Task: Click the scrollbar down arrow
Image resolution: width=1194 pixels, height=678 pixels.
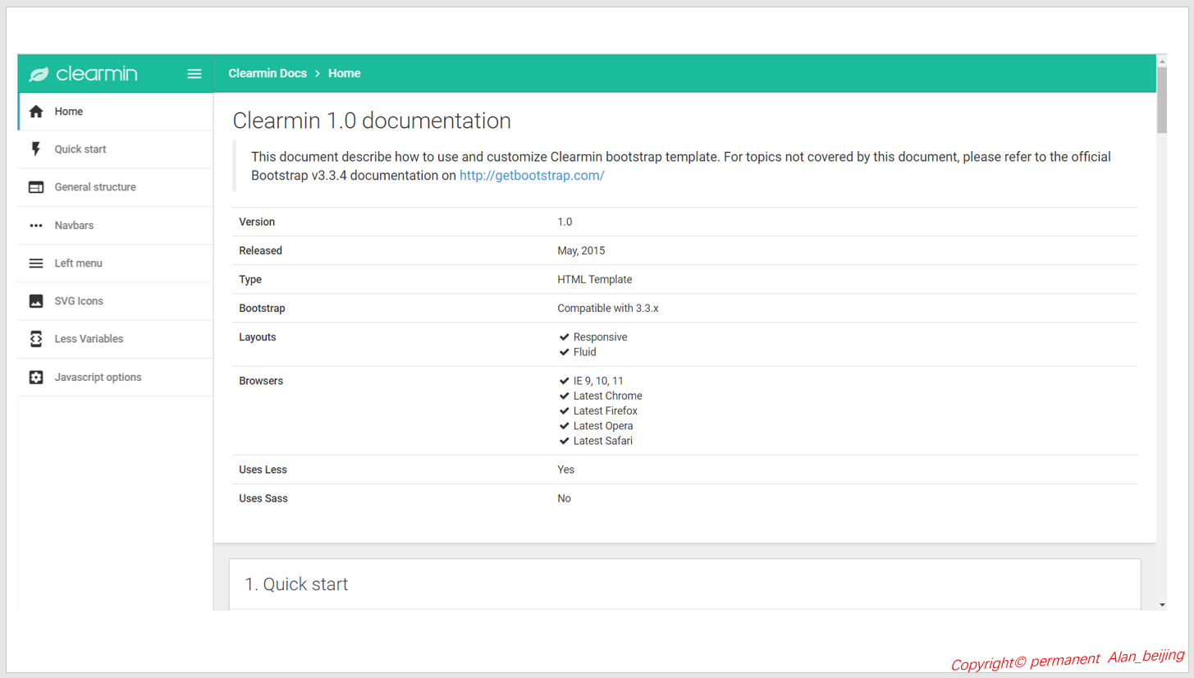Action: 1162,605
